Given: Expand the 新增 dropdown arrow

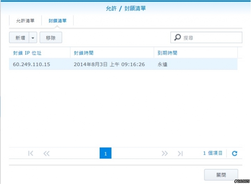Looking at the screenshot, I should pos(33,37).
